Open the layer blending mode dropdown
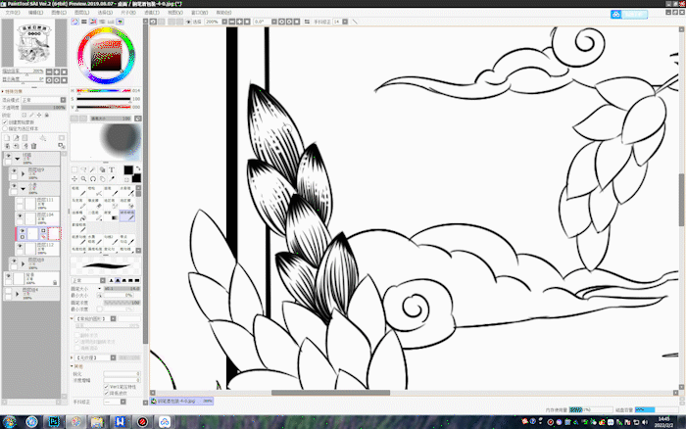The height and width of the screenshot is (429, 686). point(44,100)
